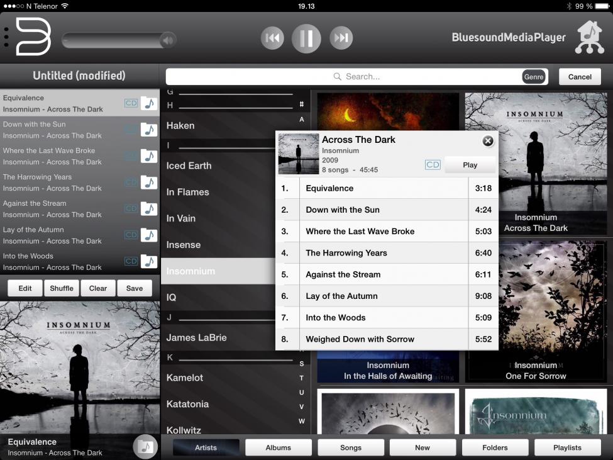613x460 pixels.
Task: Switch to the New tab
Action: click(x=422, y=447)
